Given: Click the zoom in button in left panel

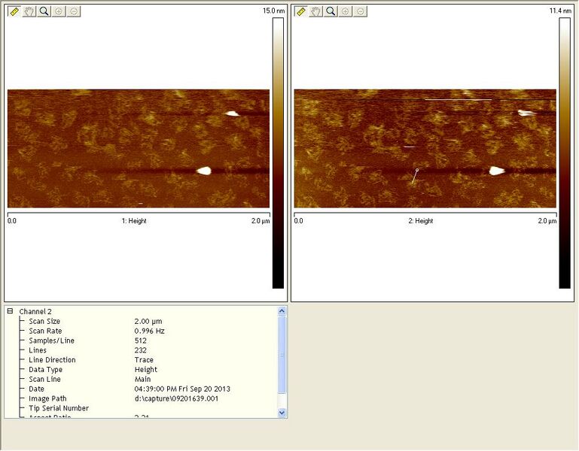Looking at the screenshot, I should pyautogui.click(x=59, y=11).
